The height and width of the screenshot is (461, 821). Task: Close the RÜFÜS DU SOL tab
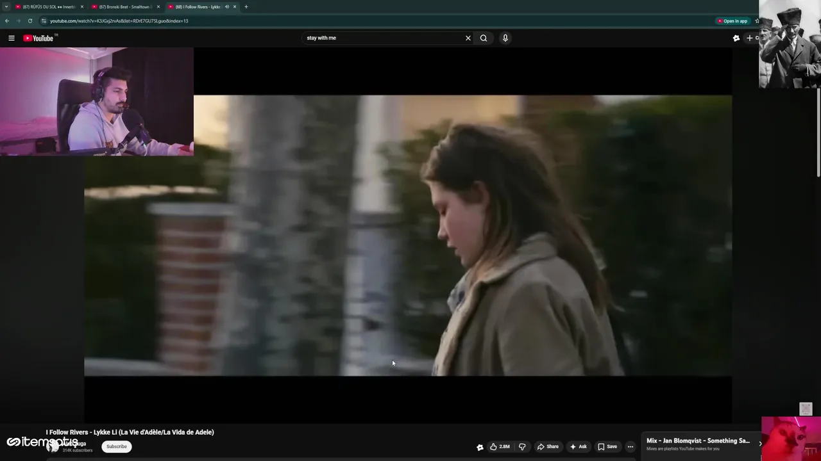(x=82, y=6)
